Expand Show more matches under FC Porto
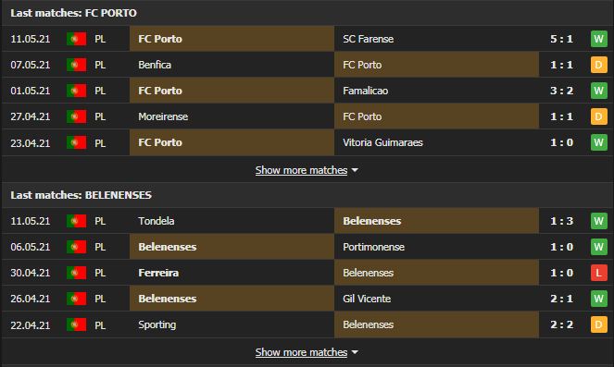 (301, 170)
